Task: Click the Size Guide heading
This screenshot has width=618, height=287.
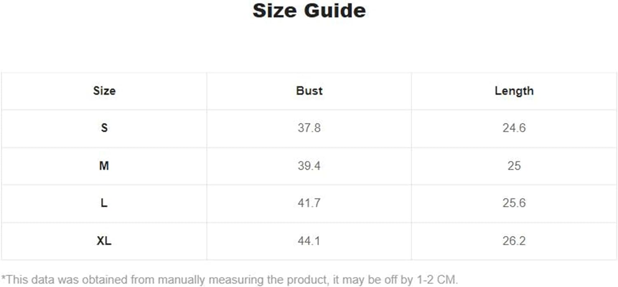Action: (x=309, y=10)
